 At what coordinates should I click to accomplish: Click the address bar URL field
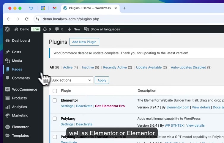click(129, 19)
